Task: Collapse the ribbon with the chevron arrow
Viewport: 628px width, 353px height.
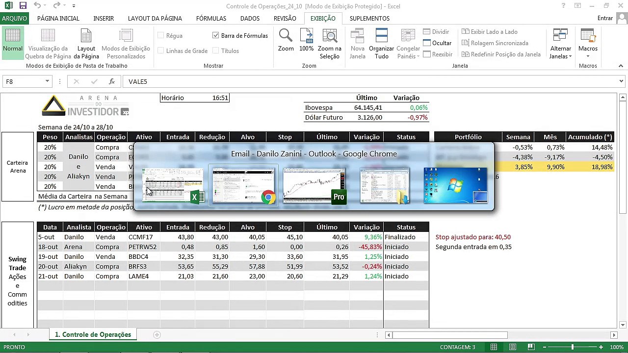Action: 621,66
